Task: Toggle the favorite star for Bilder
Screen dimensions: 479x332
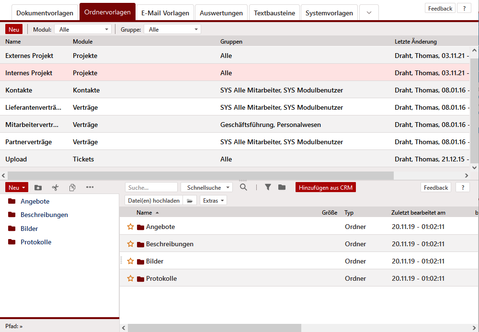Action: tap(130, 261)
